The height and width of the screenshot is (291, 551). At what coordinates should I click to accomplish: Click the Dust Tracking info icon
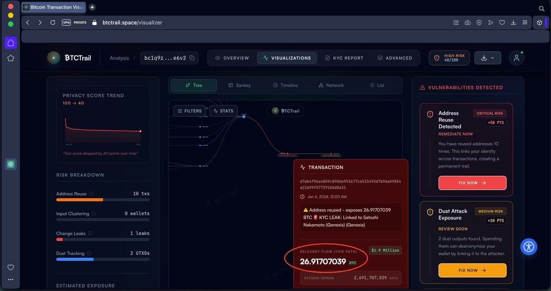click(x=89, y=253)
